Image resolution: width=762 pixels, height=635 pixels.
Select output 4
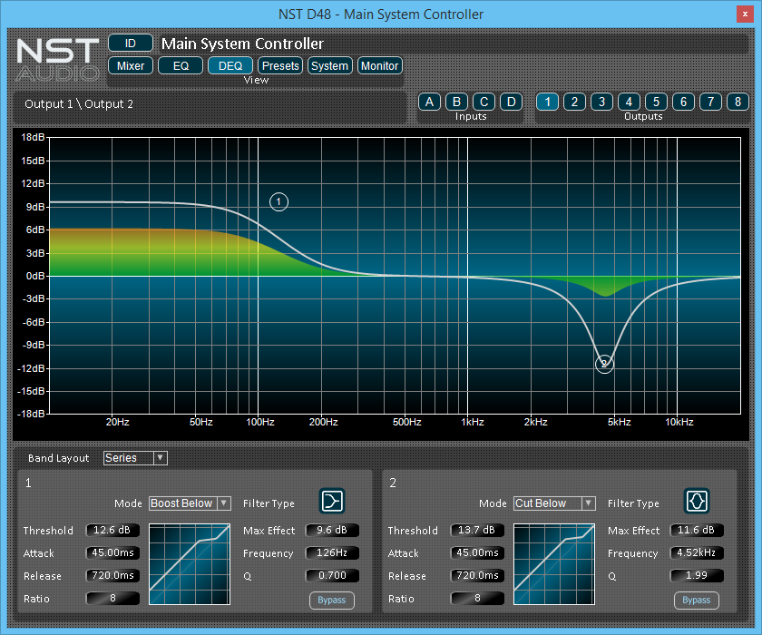point(630,102)
